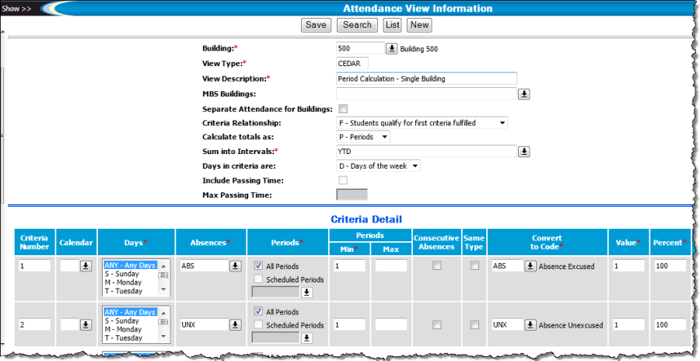The height and width of the screenshot is (361, 700).
Task: Select S - Sunday in first Days list
Action: (x=121, y=275)
